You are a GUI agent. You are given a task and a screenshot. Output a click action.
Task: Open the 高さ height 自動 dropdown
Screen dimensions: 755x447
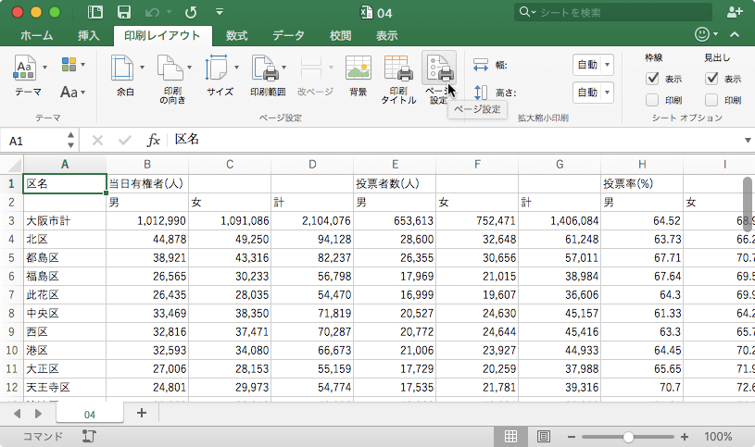pyautogui.click(x=593, y=93)
